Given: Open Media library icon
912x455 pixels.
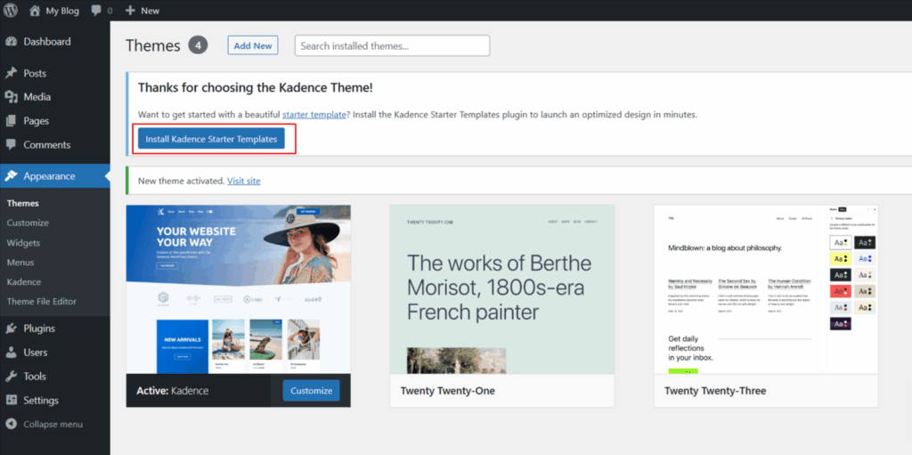Looking at the screenshot, I should [x=12, y=97].
